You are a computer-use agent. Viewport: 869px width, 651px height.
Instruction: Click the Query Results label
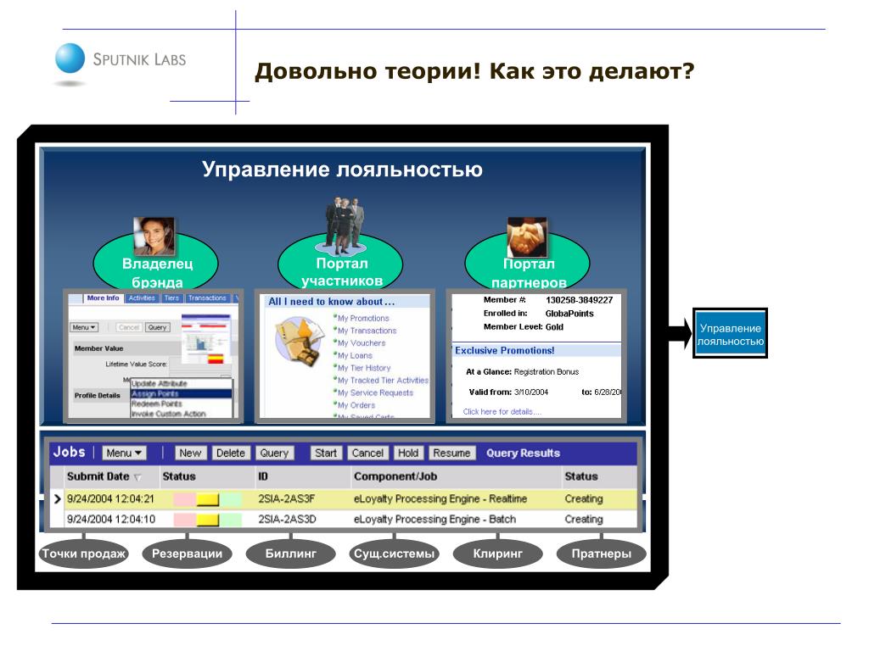(x=523, y=453)
